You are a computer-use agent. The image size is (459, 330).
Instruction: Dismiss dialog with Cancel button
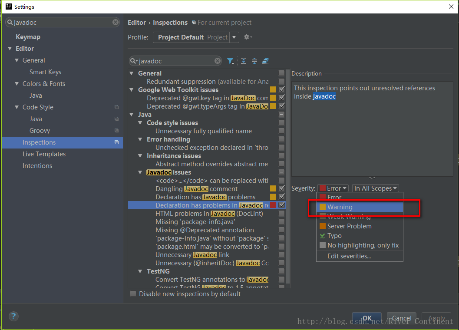[x=401, y=318]
